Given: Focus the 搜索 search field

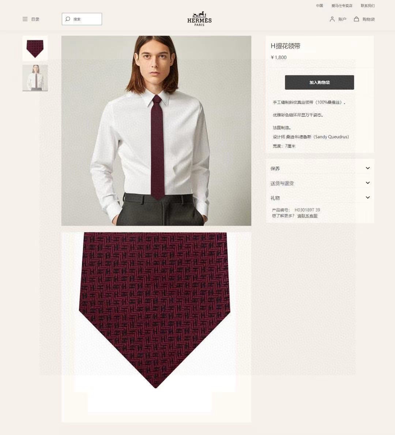Looking at the screenshot, I should (x=82, y=19).
